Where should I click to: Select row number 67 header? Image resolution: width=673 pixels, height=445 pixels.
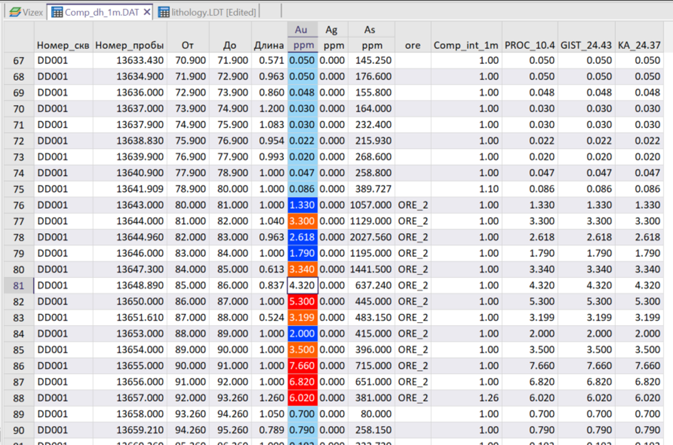click(x=17, y=60)
